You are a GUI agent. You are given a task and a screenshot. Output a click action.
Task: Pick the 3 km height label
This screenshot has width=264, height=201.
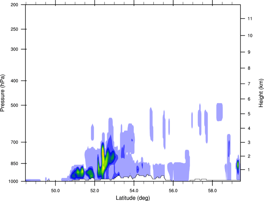249,143
